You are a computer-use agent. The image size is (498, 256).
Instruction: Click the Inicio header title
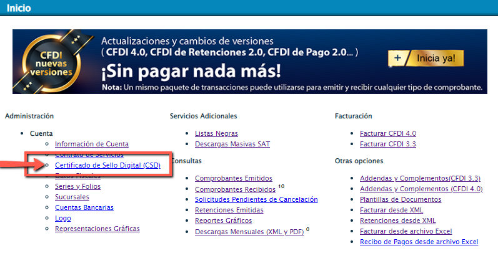[x=19, y=8]
